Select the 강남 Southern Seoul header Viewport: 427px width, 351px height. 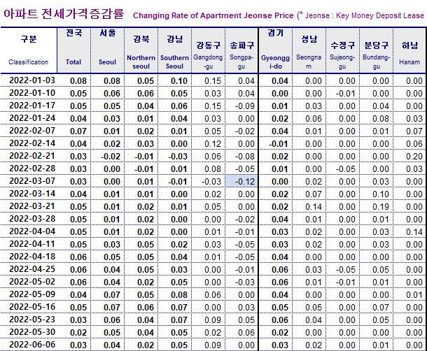[x=174, y=50]
